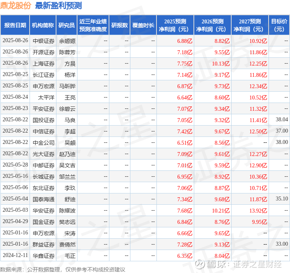Click target price 37.00
The image size is (290, 273).
coord(282,131)
